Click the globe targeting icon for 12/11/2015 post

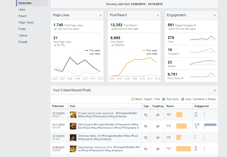coord(158,126)
